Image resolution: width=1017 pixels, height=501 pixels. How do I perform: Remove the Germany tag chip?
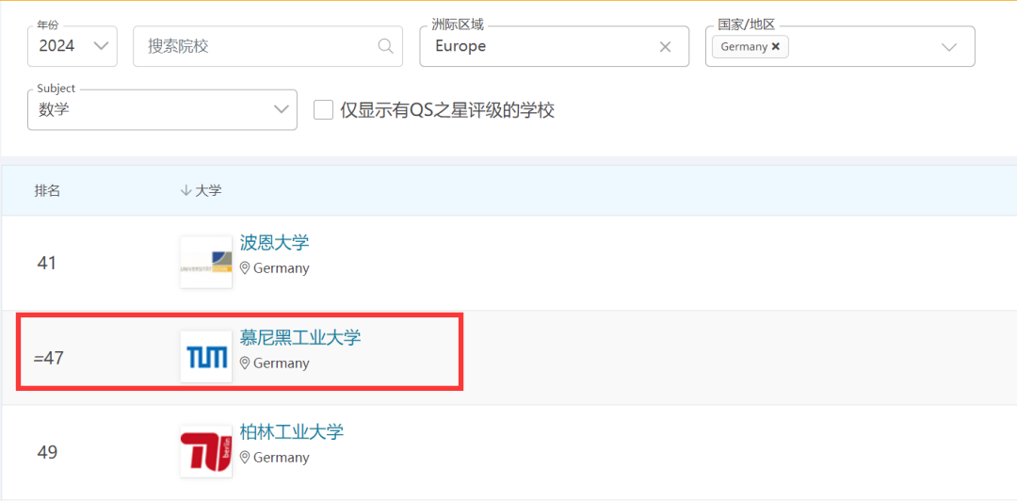point(775,47)
